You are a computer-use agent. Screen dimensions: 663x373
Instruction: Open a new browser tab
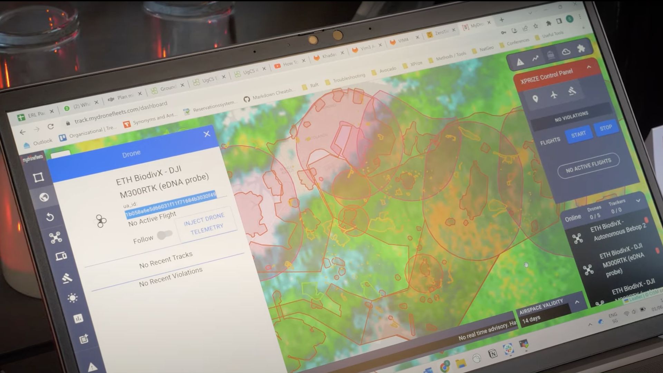pos(502,20)
